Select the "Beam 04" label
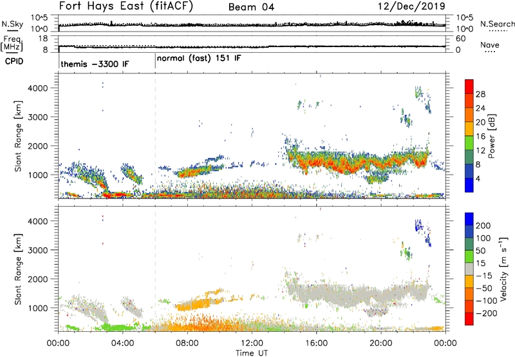515x357 pixels. 251,7
